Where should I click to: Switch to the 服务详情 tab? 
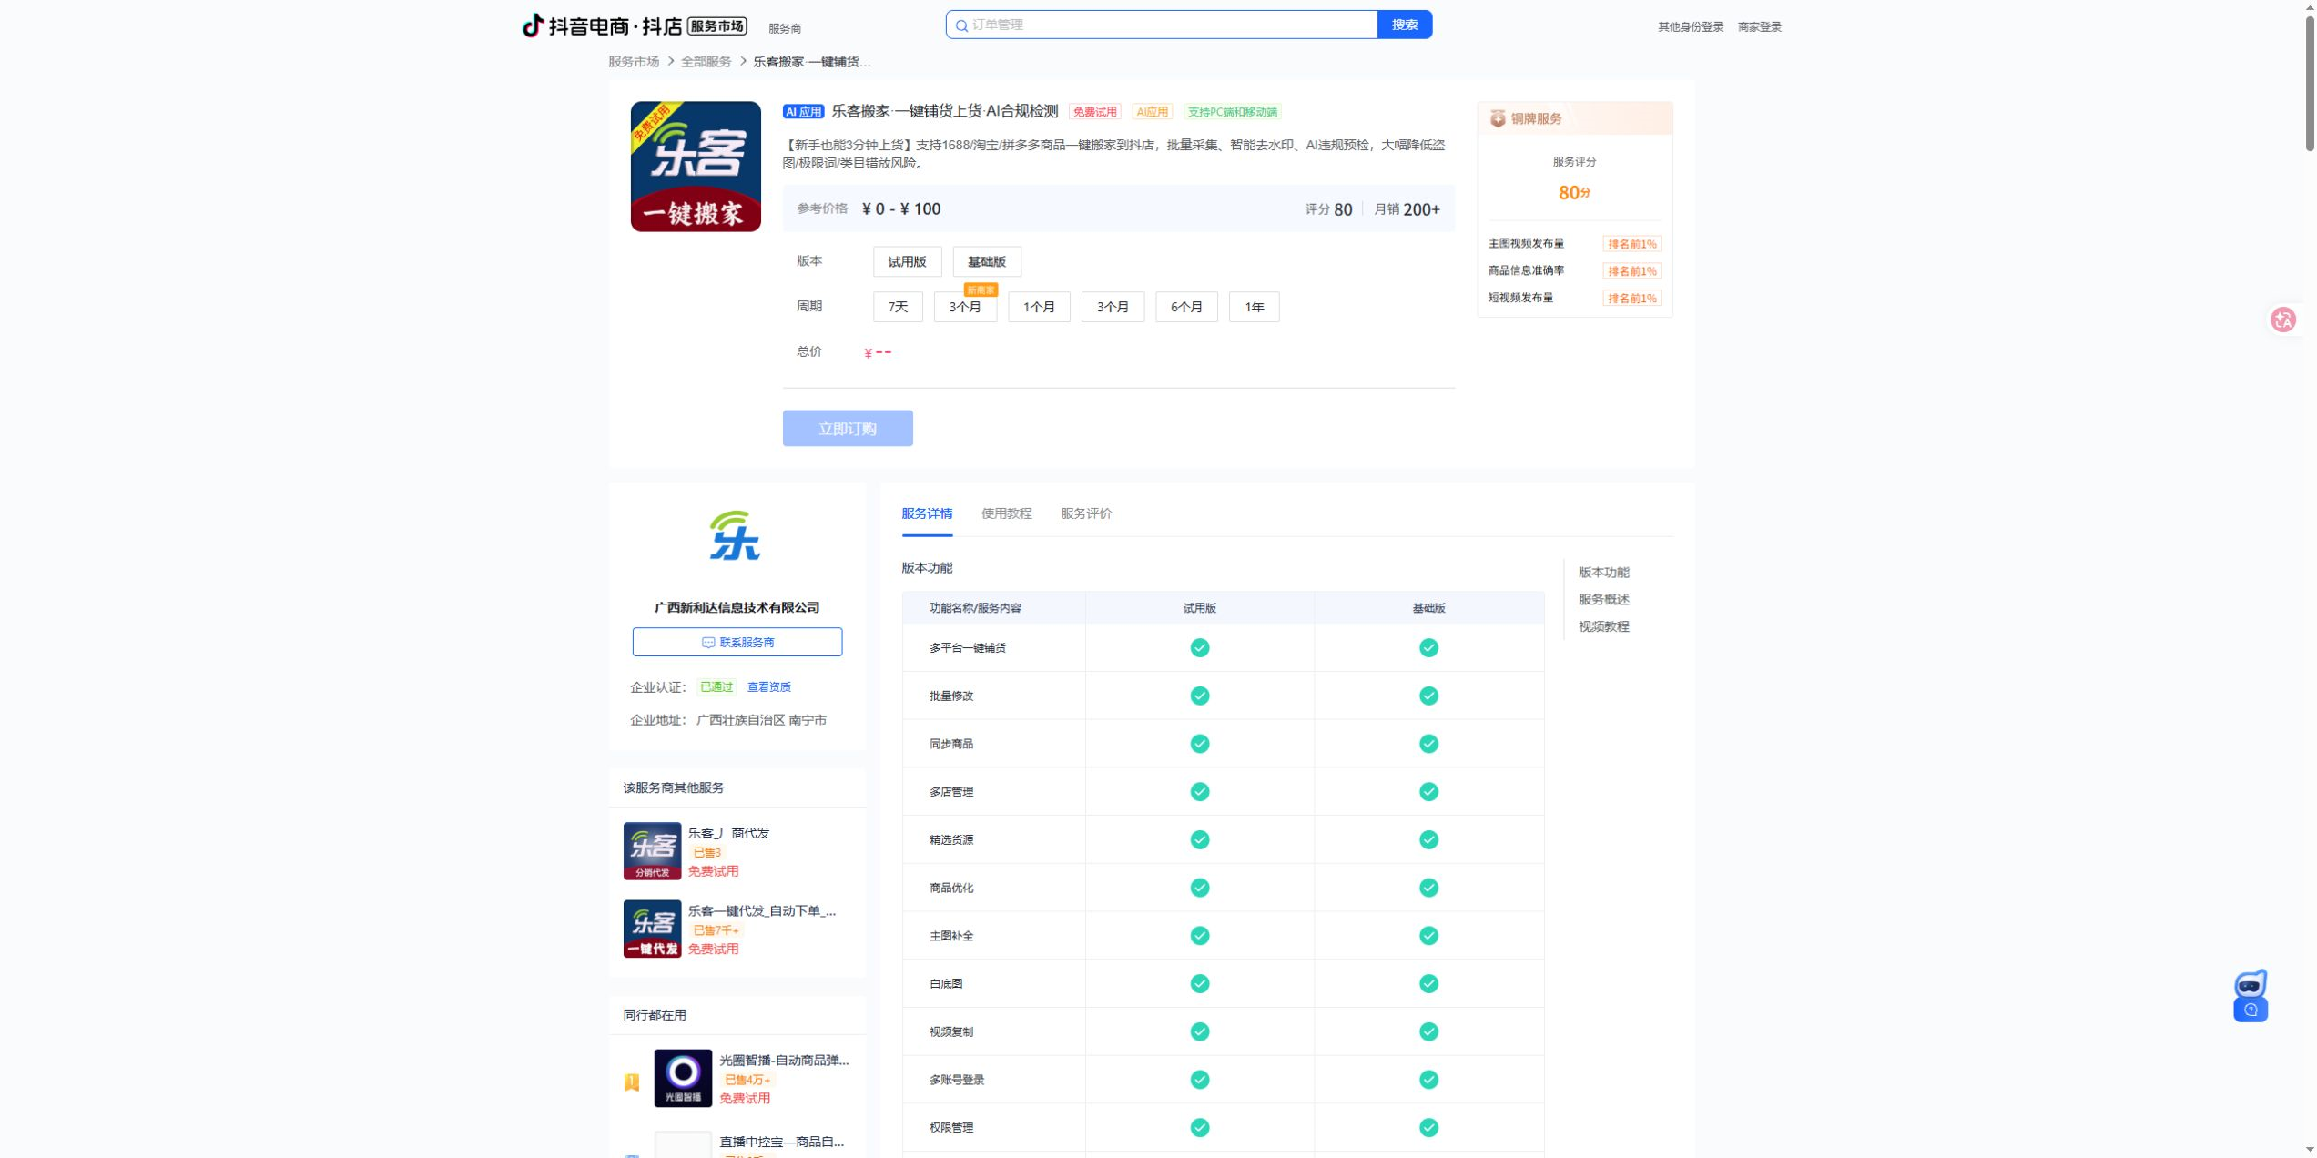927,513
